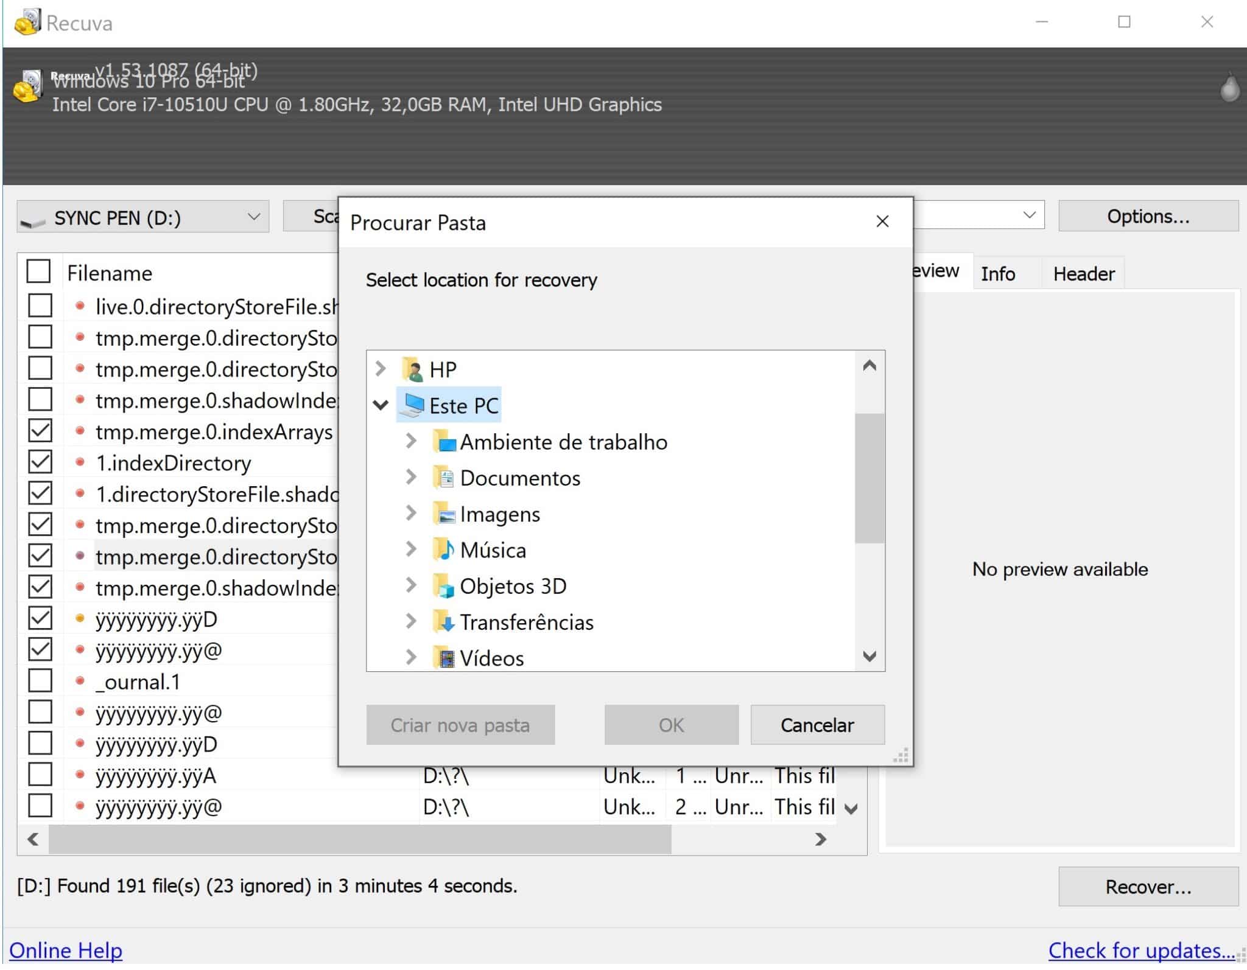Click the Scan button behind the dialog
1247x970 pixels.
click(x=311, y=216)
